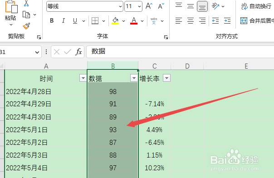Click the formula bar showing 数据

tap(180, 52)
